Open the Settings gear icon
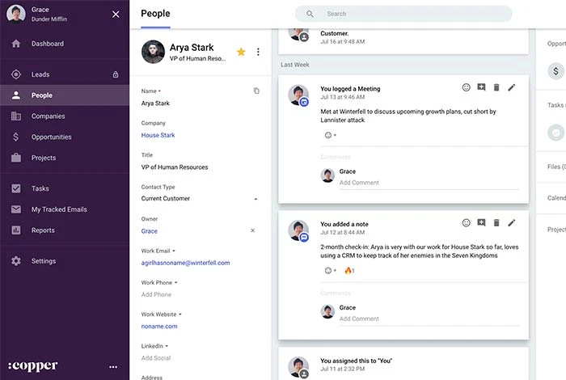 click(x=16, y=261)
